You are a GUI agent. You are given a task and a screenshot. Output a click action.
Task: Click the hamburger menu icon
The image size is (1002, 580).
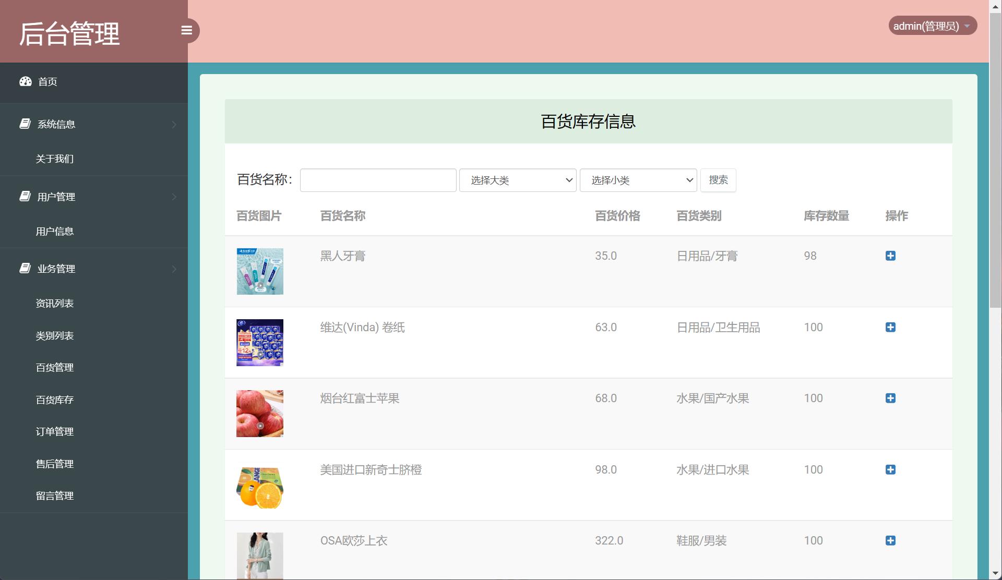[187, 30]
